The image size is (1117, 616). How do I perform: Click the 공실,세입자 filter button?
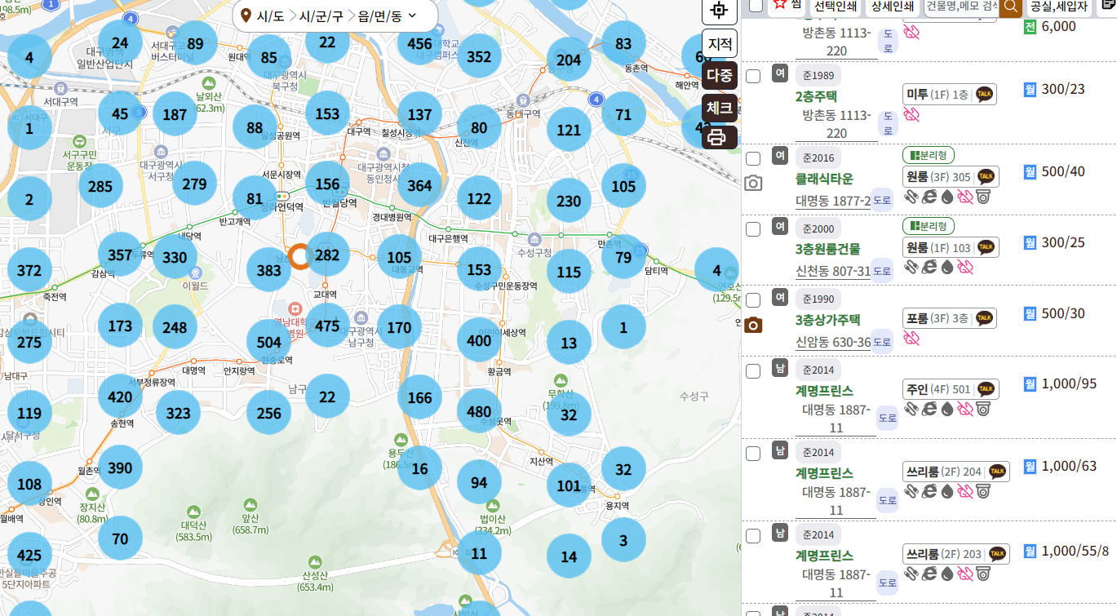tap(1059, 7)
